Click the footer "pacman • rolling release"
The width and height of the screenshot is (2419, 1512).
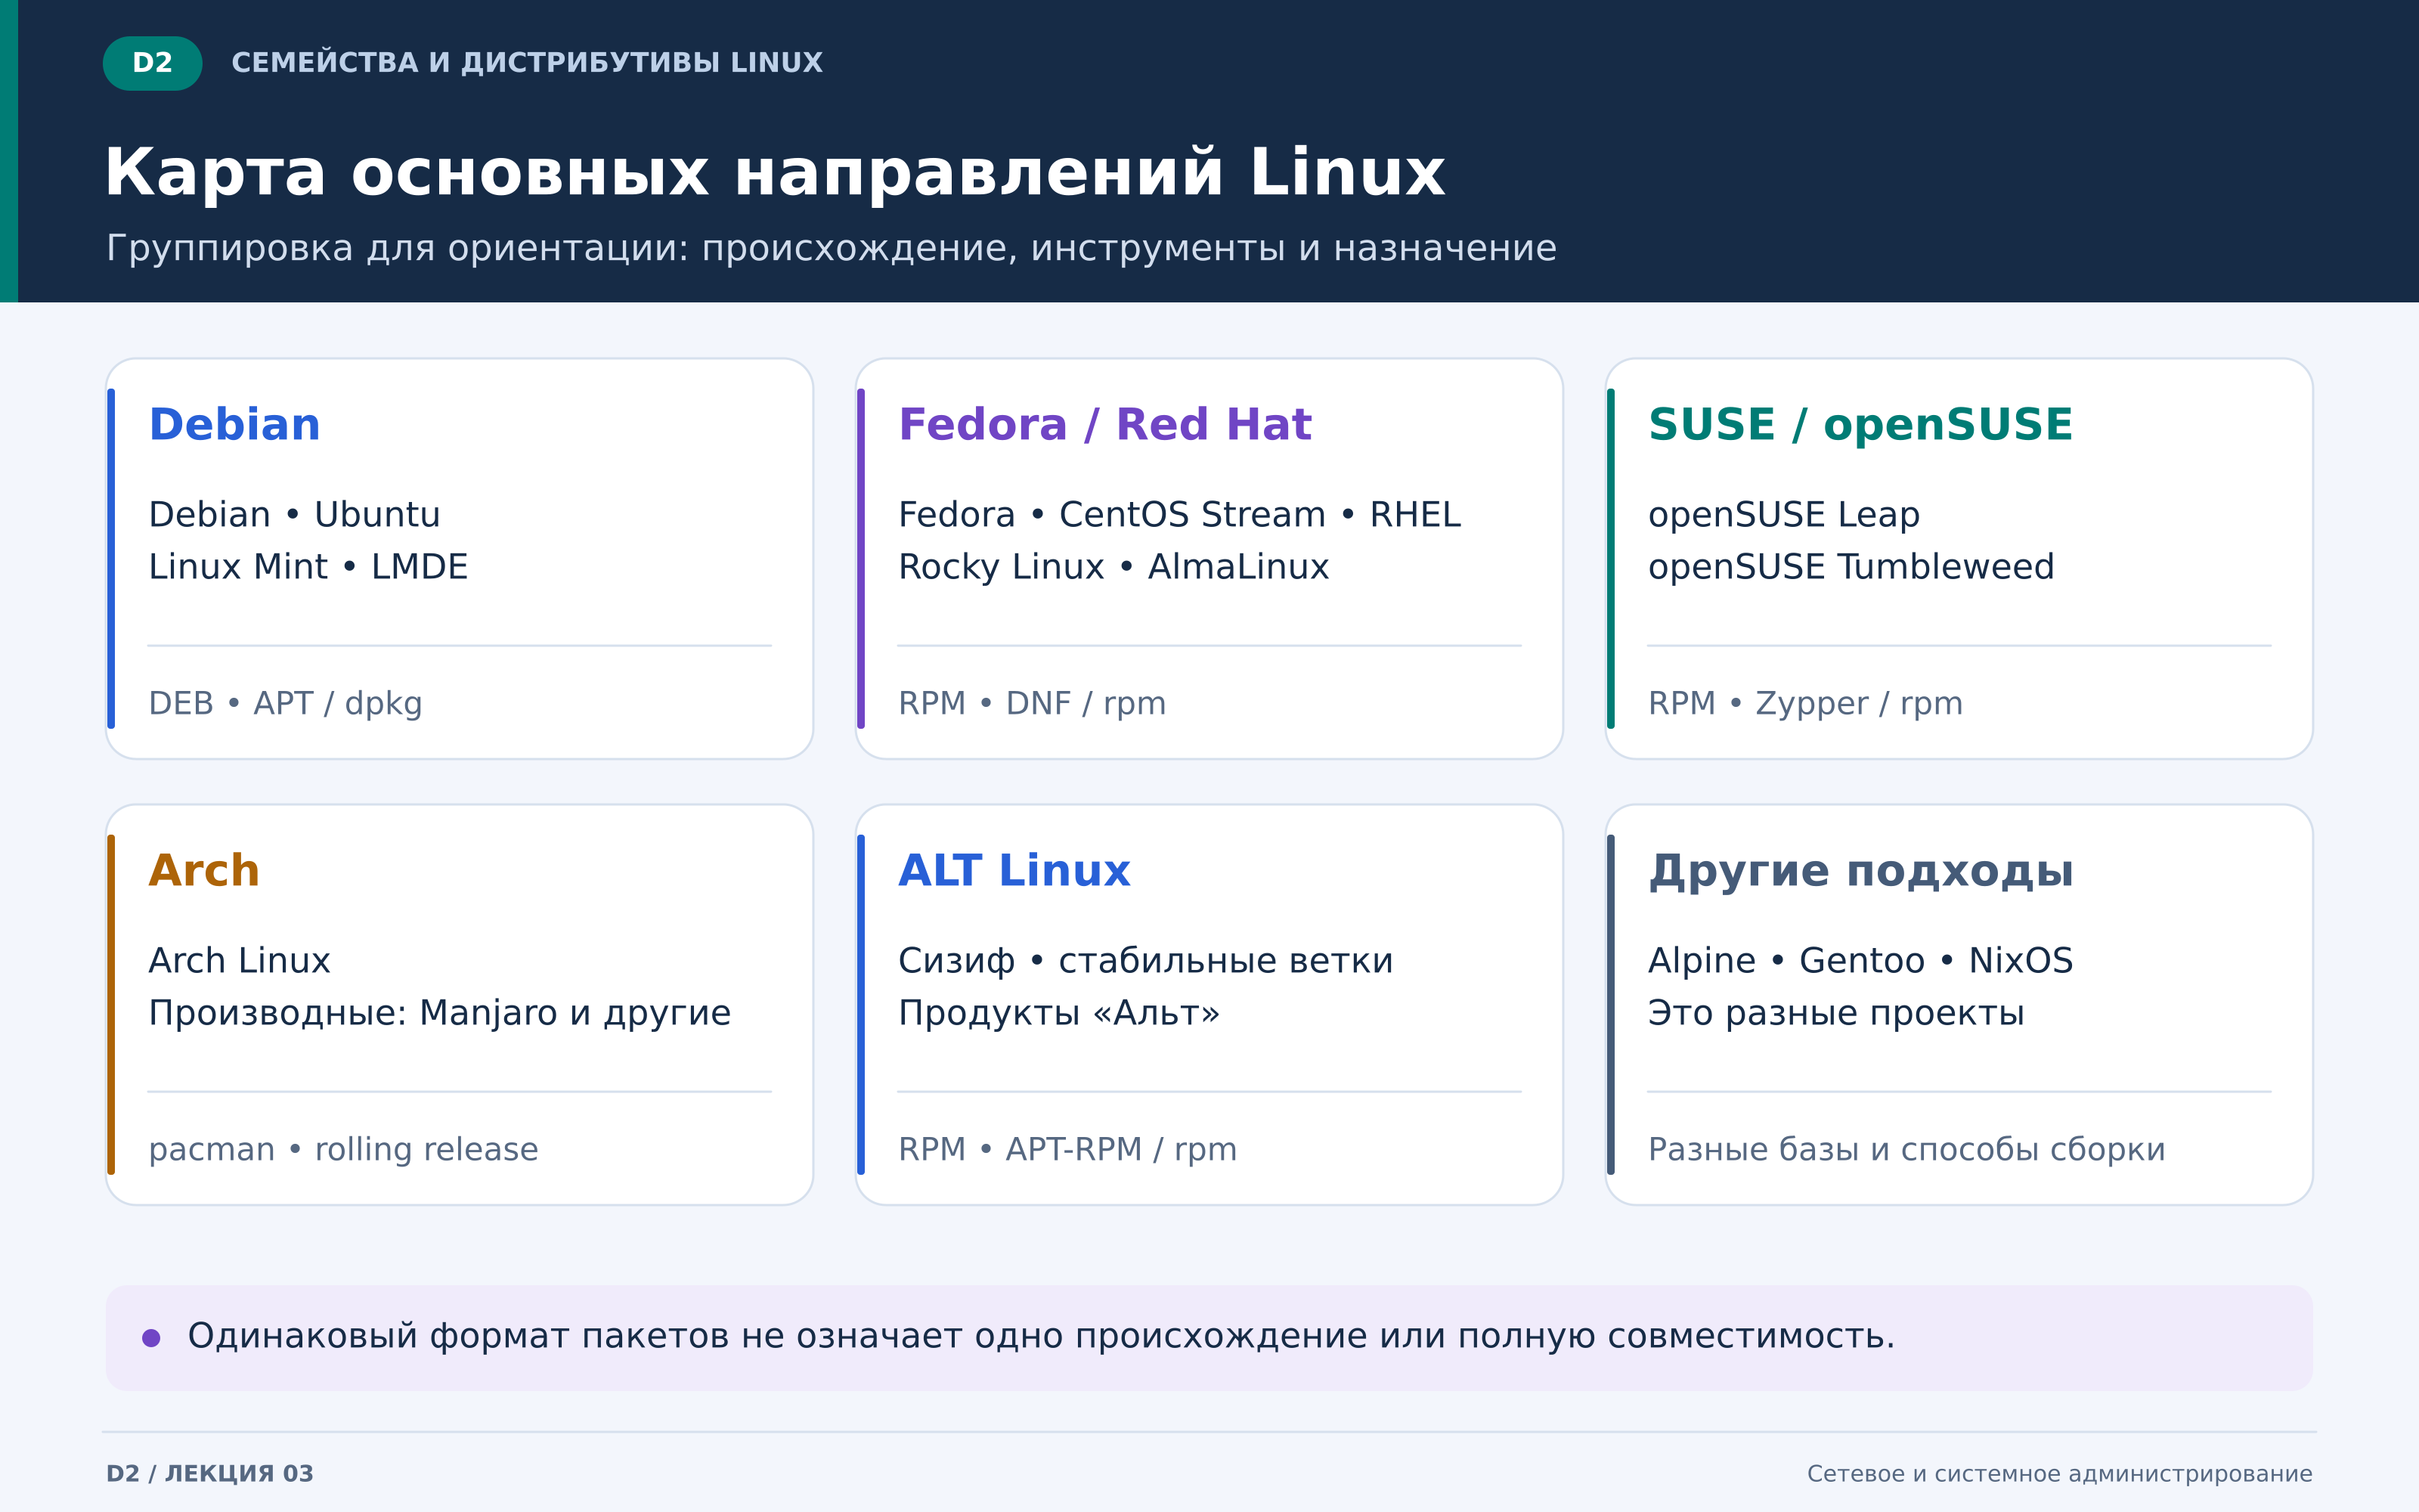343,1149
